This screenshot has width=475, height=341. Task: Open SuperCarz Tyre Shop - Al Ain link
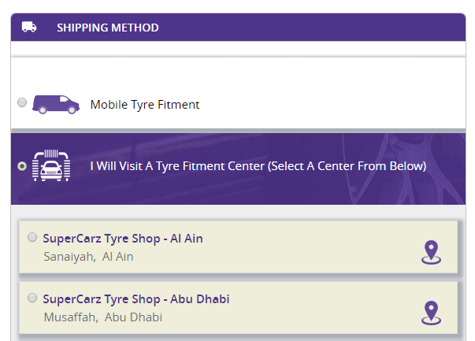pyautogui.click(x=123, y=239)
